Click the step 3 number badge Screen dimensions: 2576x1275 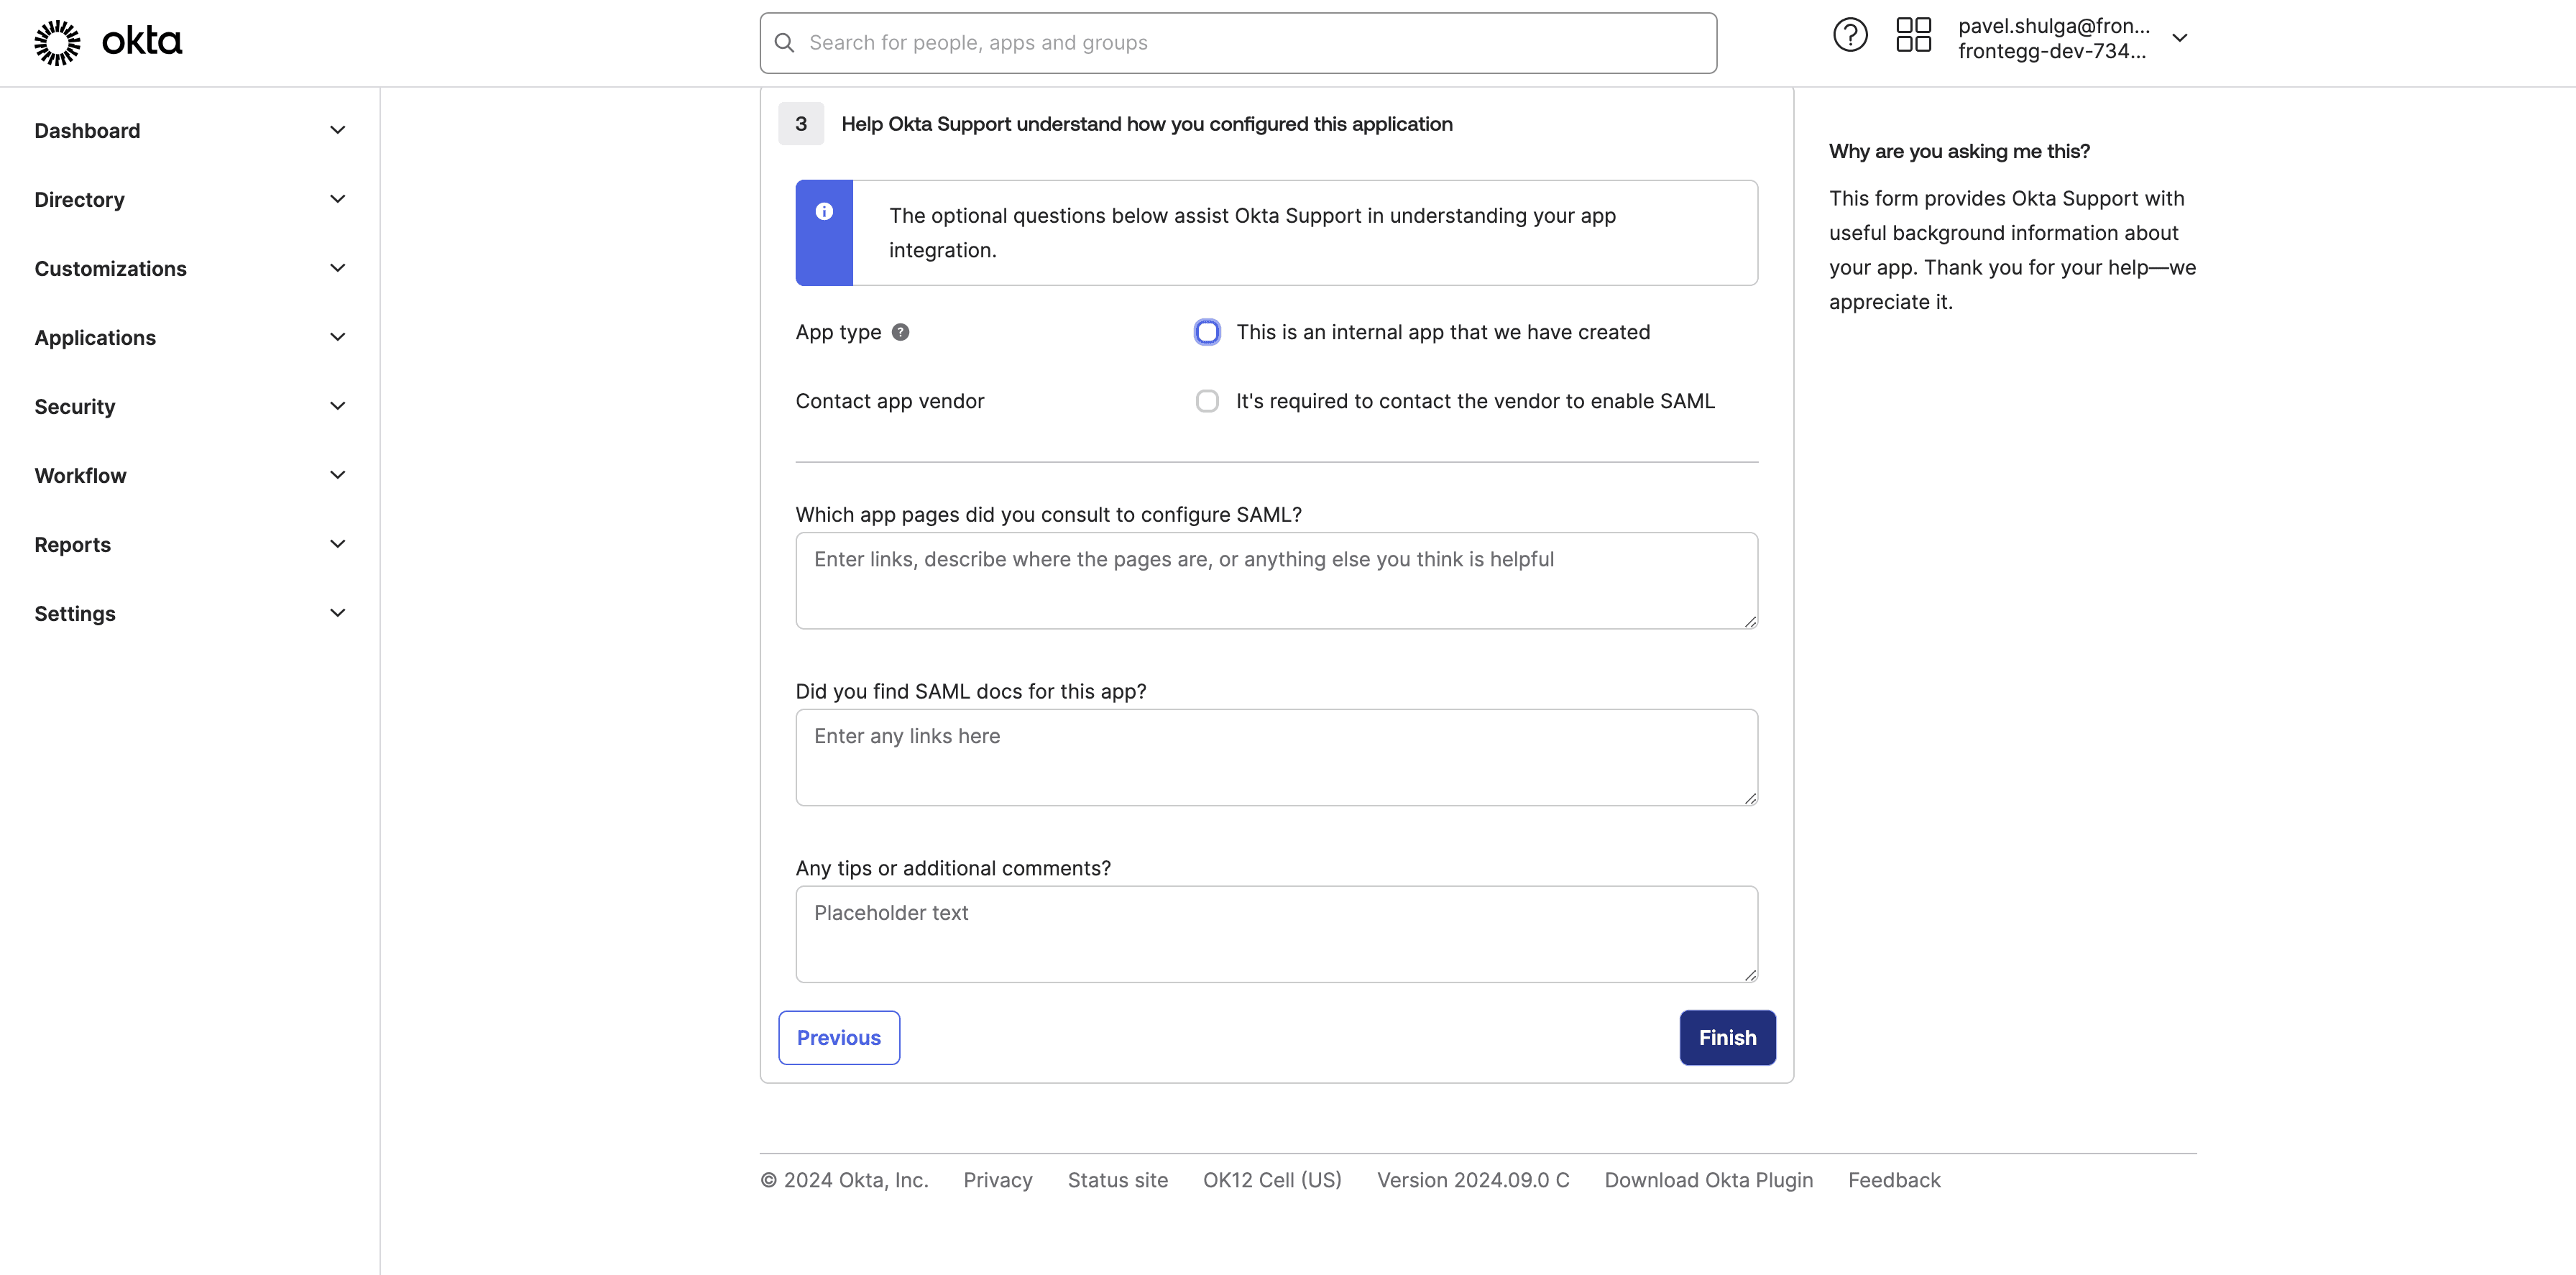coord(801,124)
